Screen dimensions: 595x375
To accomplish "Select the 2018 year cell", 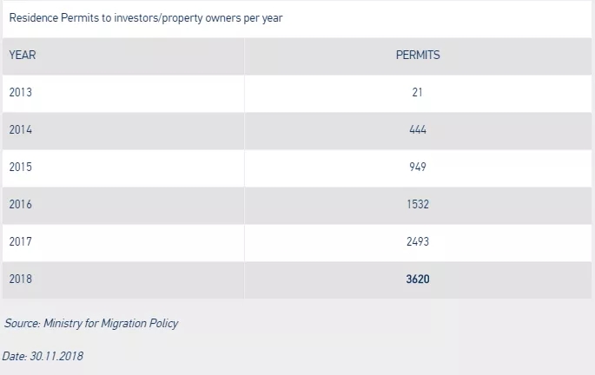I will [x=21, y=279].
